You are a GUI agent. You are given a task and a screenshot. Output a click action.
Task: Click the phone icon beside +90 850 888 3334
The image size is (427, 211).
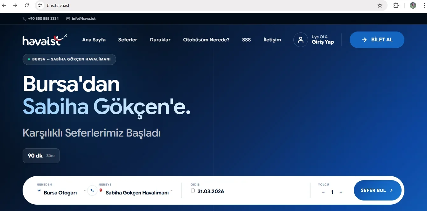24,18
